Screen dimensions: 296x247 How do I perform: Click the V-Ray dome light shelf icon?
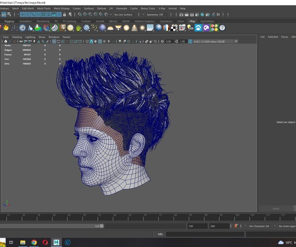pos(110,28)
